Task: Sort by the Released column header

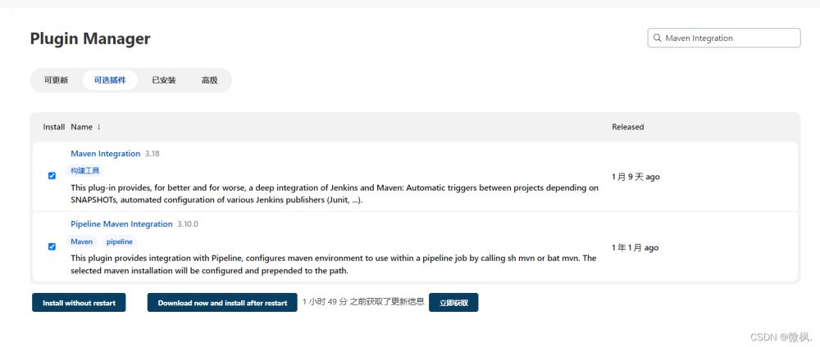Action: 627,127
